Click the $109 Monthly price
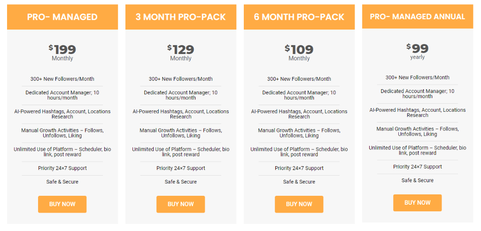Image resolution: width=481 pixels, height=231 pixels. [299, 53]
